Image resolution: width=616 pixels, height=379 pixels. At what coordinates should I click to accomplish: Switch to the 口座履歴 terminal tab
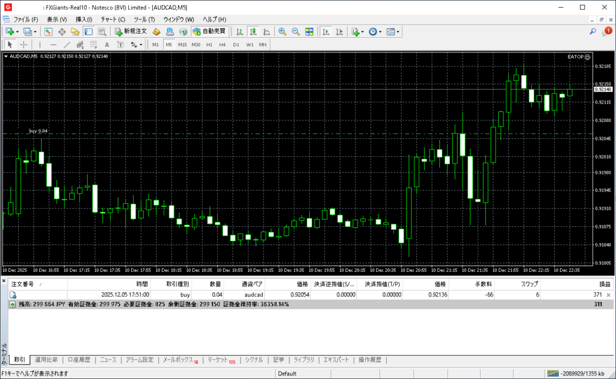(78, 360)
